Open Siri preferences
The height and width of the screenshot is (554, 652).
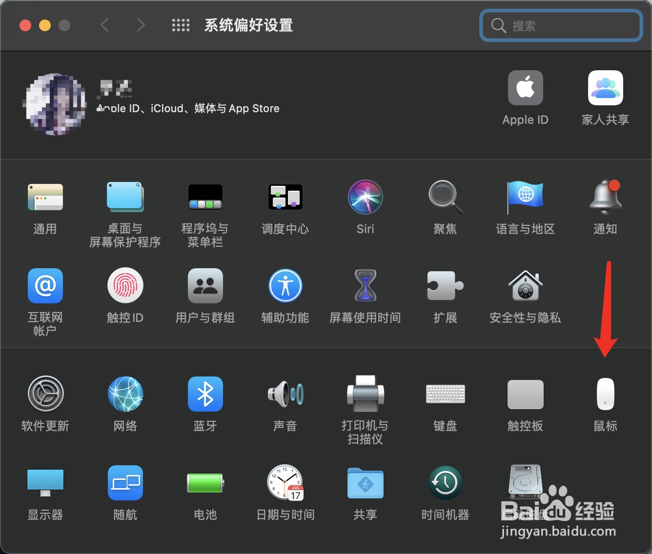click(365, 197)
